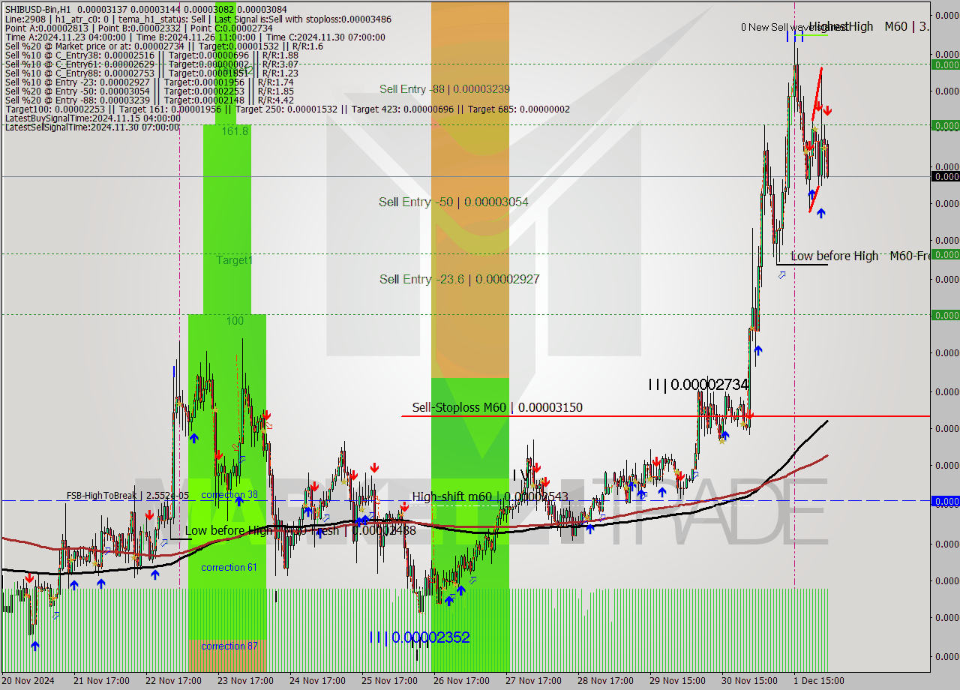The height and width of the screenshot is (690, 960).
Task: Click the 'Target1' label in the green zone
Action: point(235,260)
